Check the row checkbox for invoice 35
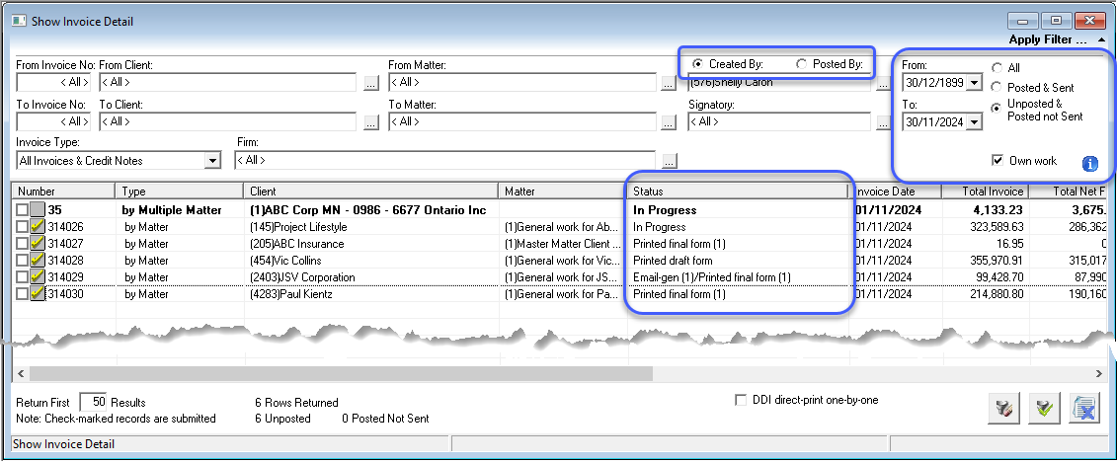1117x463 pixels. 22,210
